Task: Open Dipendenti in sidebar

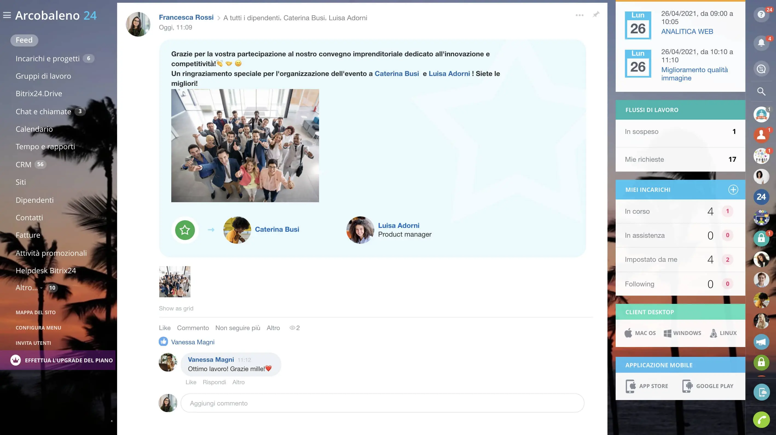Action: 35,200
